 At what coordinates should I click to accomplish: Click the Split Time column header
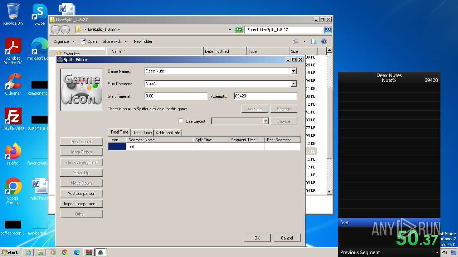(211, 140)
